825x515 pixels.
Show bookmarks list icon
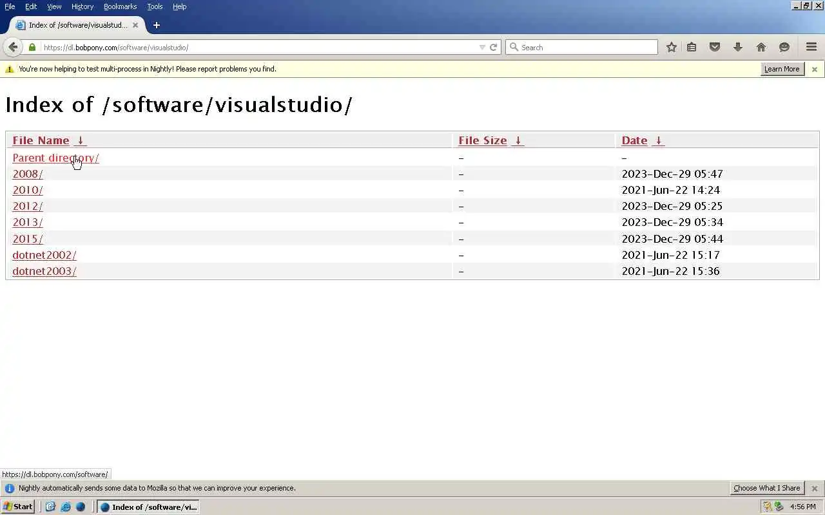click(692, 47)
